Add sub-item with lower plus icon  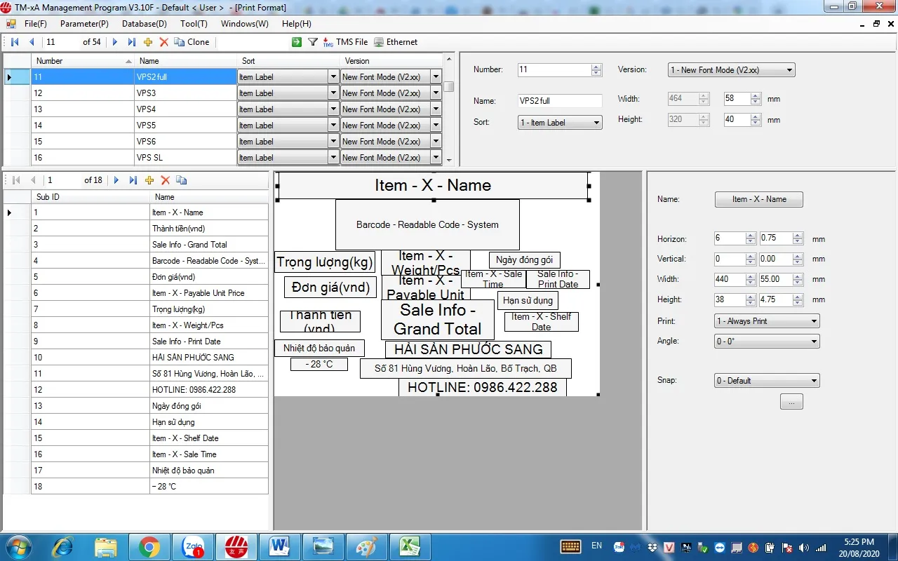149,180
